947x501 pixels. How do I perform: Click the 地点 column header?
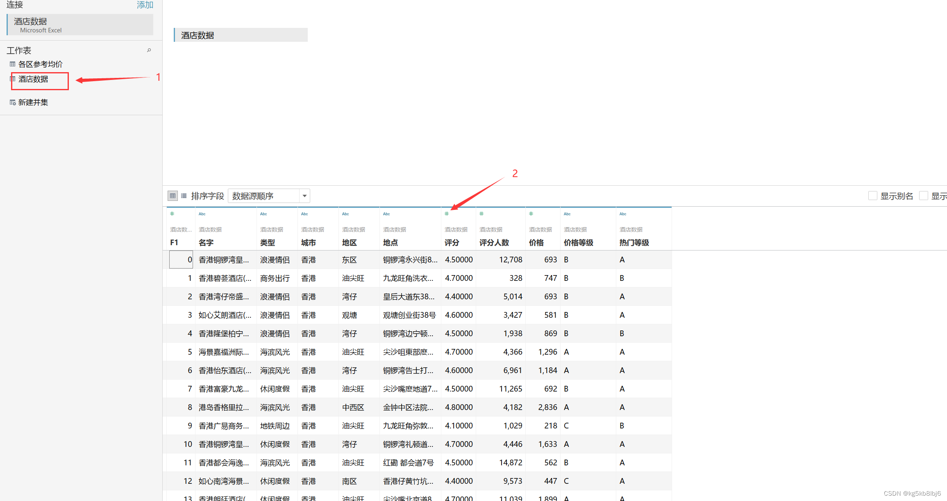point(391,243)
